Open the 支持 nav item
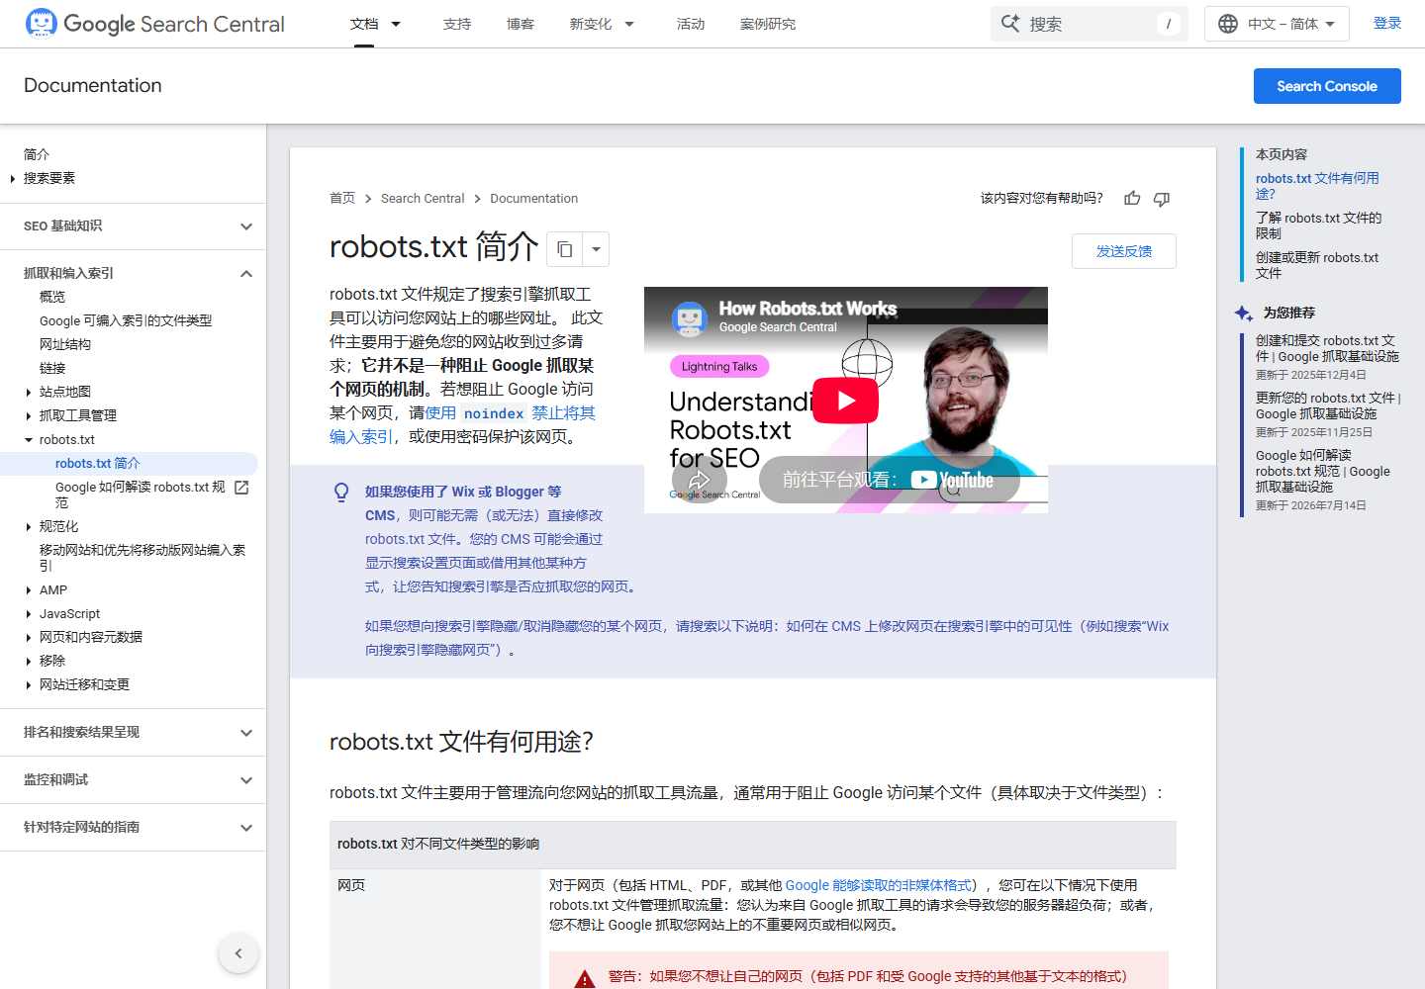The image size is (1425, 989). point(457,24)
